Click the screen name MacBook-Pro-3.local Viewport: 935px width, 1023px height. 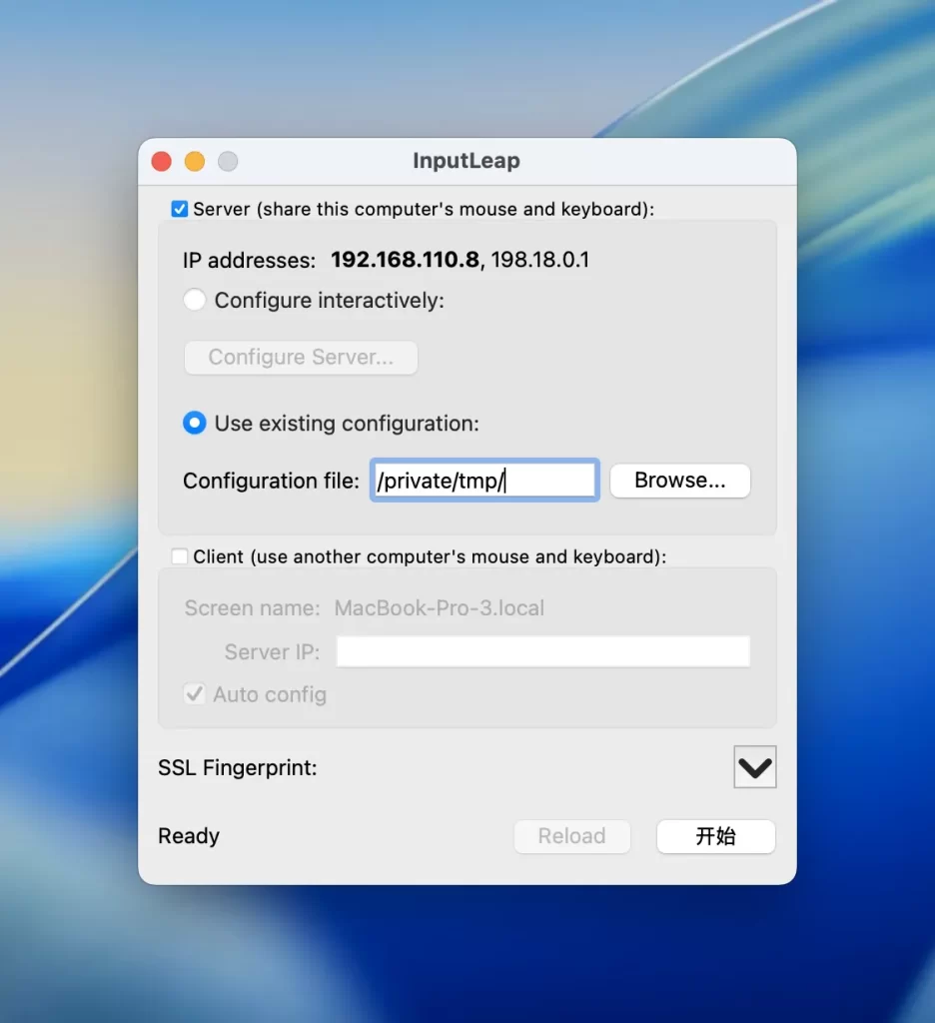440,608
